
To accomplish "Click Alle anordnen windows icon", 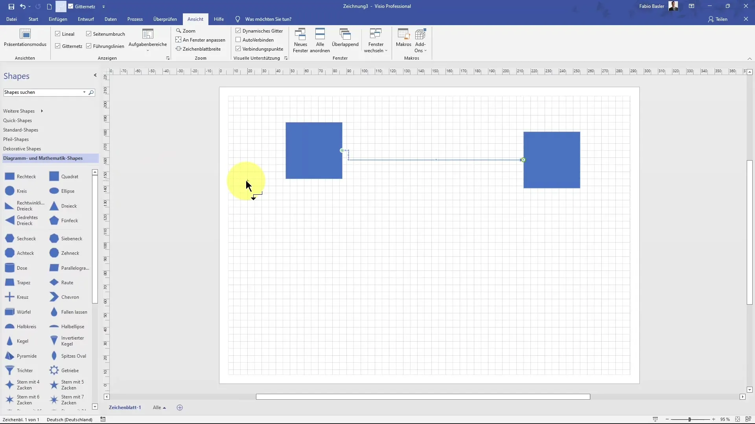I will tap(320, 40).
